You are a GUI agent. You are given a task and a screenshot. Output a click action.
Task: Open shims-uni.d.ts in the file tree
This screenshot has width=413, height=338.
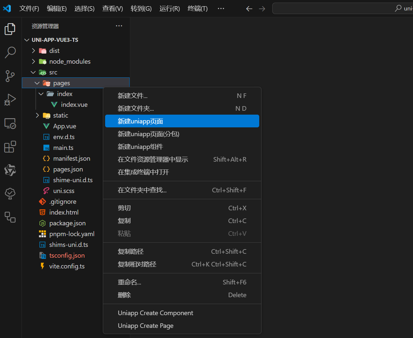point(69,245)
